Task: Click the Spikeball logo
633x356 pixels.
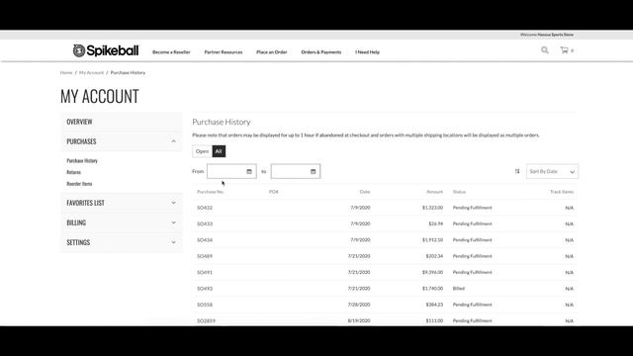Action: pyautogui.click(x=106, y=50)
